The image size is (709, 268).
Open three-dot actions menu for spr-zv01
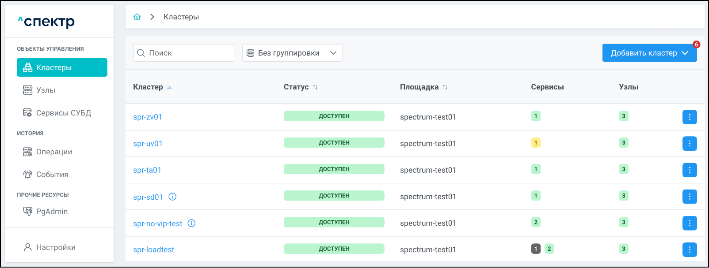point(689,117)
